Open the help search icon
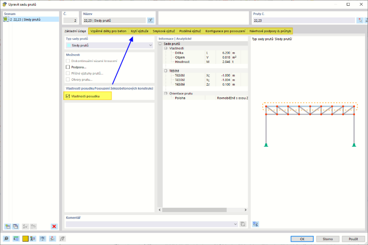368x245 pixels. [x=6, y=239]
